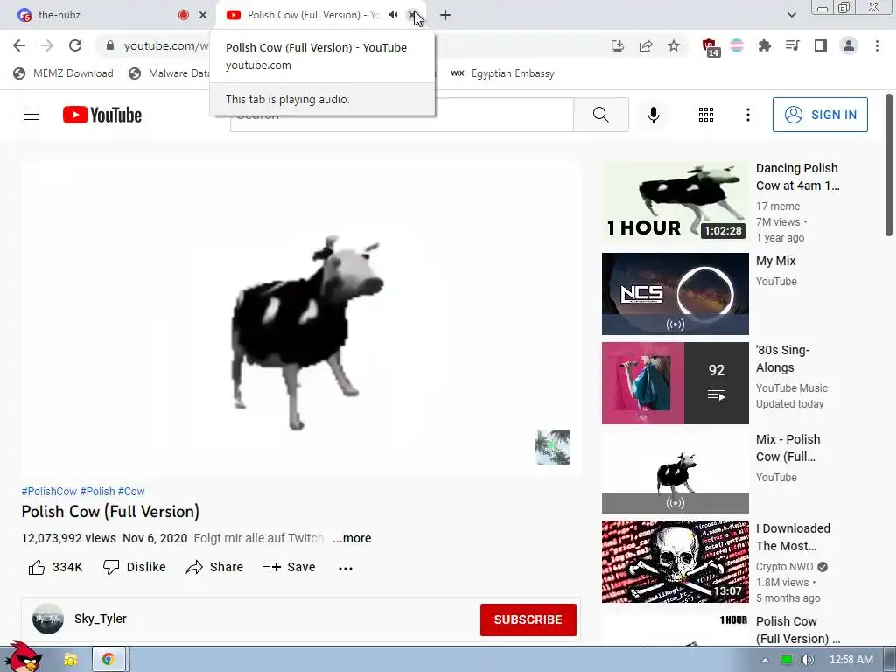Open the MEMZ Download bookmark

point(63,73)
